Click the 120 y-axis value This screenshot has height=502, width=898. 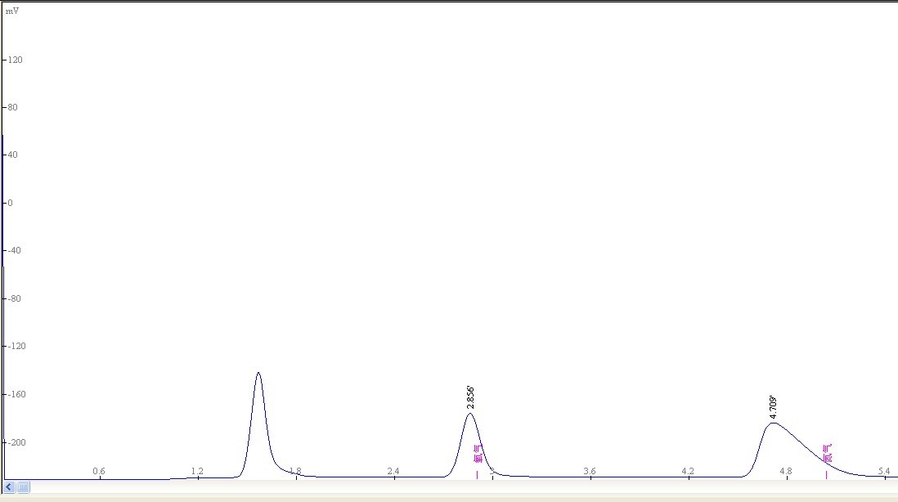(15, 60)
